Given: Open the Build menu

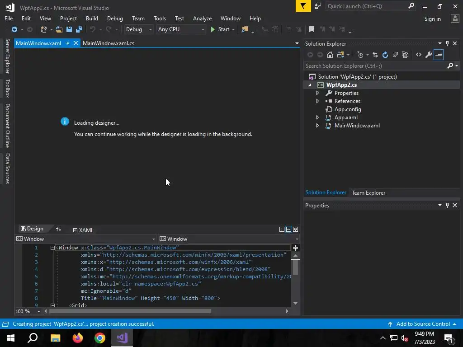Looking at the screenshot, I should click(x=92, y=18).
